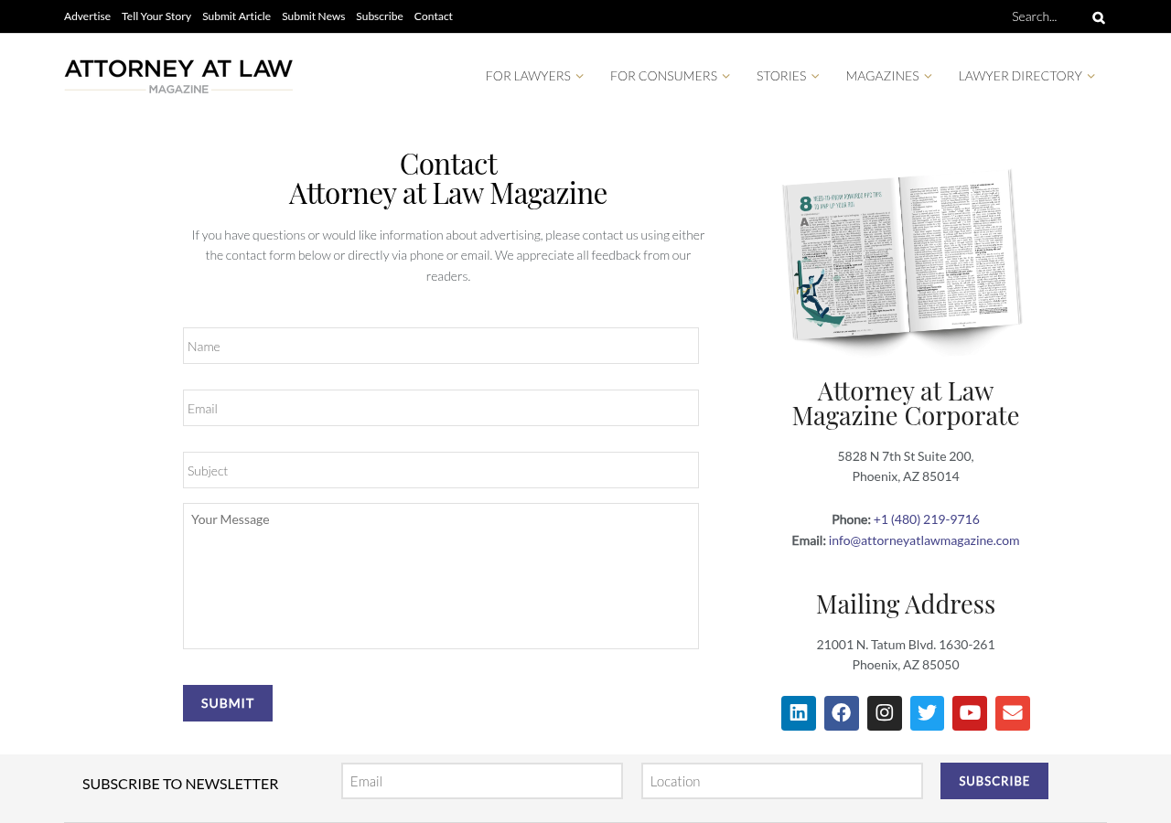Select '21001 N. Tatum Blvd. 1630-261' text
Viewport: 1171px width, 823px height.
click(906, 645)
